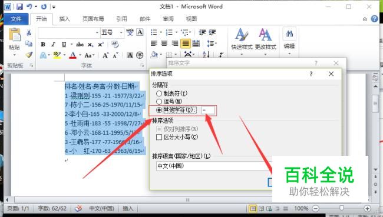Switch to the 邮件 tab

pos(145,19)
